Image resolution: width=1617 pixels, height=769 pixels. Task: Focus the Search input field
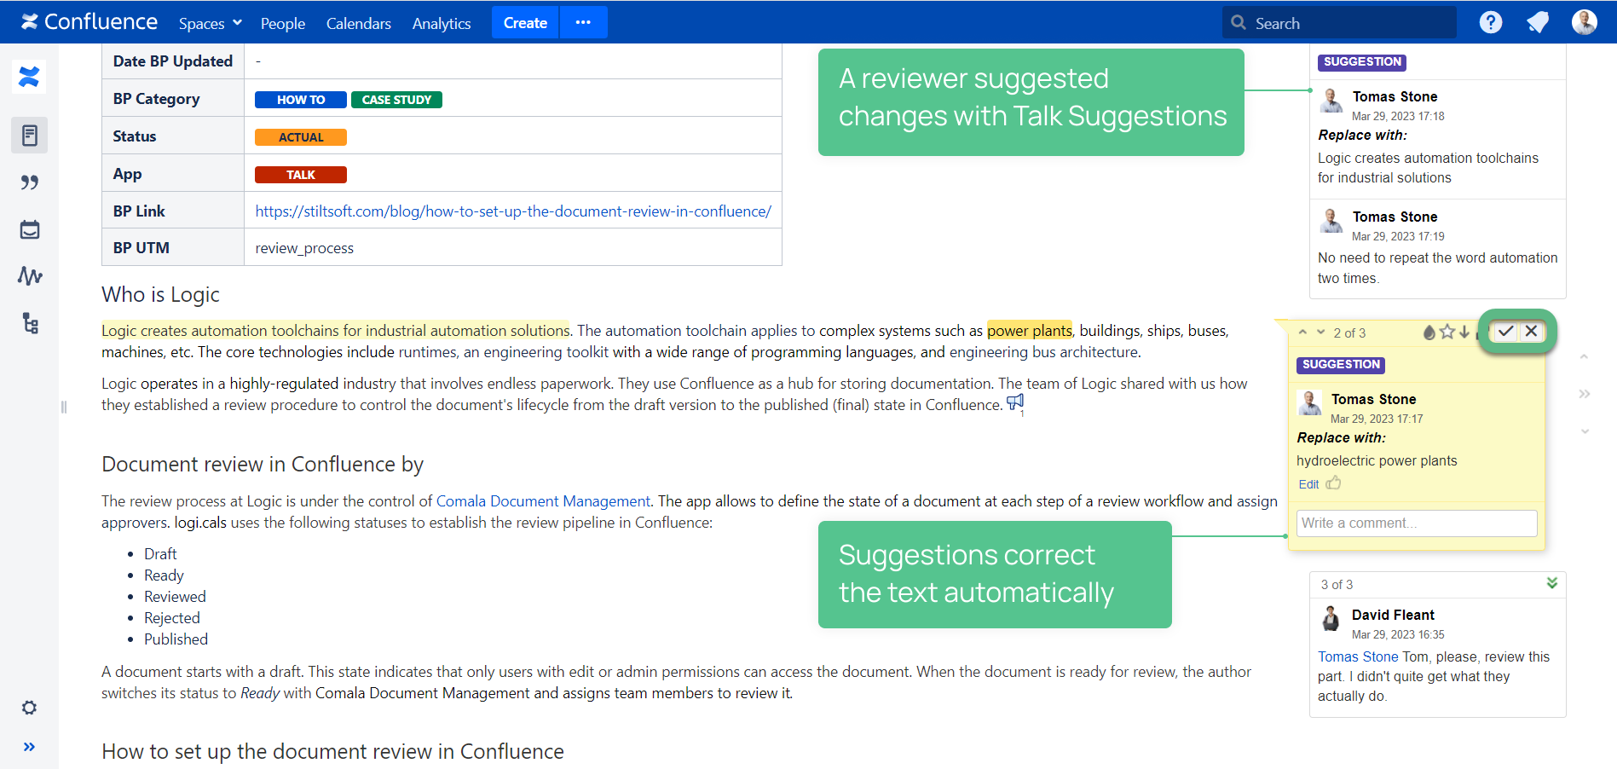point(1339,23)
